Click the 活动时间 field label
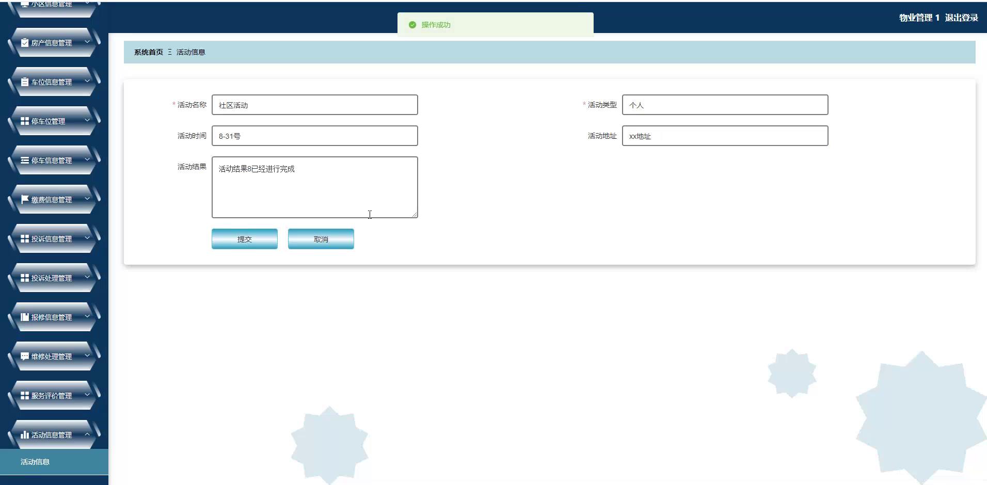The height and width of the screenshot is (485, 987). (192, 136)
